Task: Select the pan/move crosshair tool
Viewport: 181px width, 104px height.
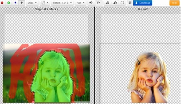Action: (x=22, y=3)
